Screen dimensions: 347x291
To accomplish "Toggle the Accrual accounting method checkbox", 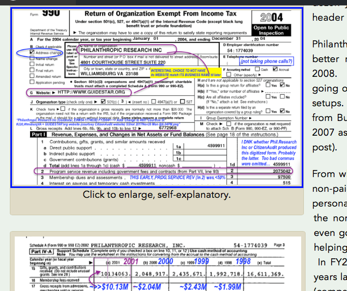I will click(275, 70).
